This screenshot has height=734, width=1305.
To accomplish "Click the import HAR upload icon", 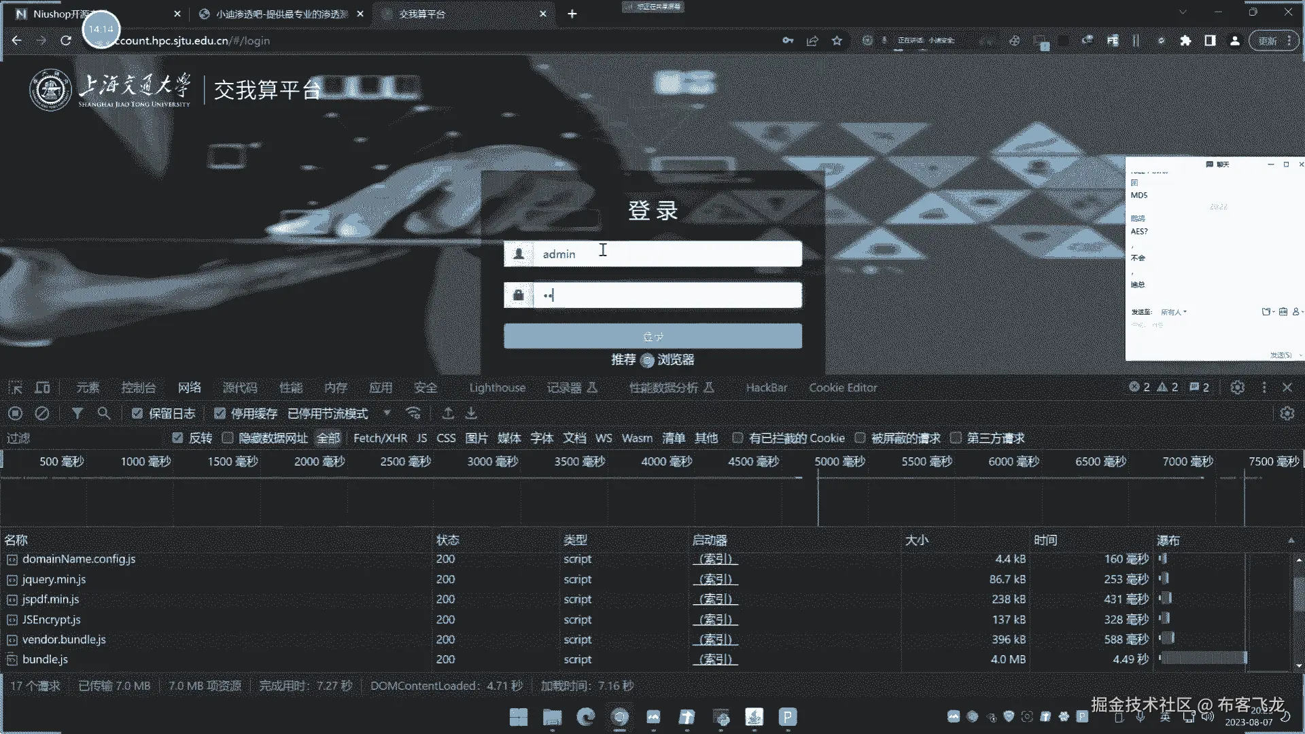I will click(448, 413).
